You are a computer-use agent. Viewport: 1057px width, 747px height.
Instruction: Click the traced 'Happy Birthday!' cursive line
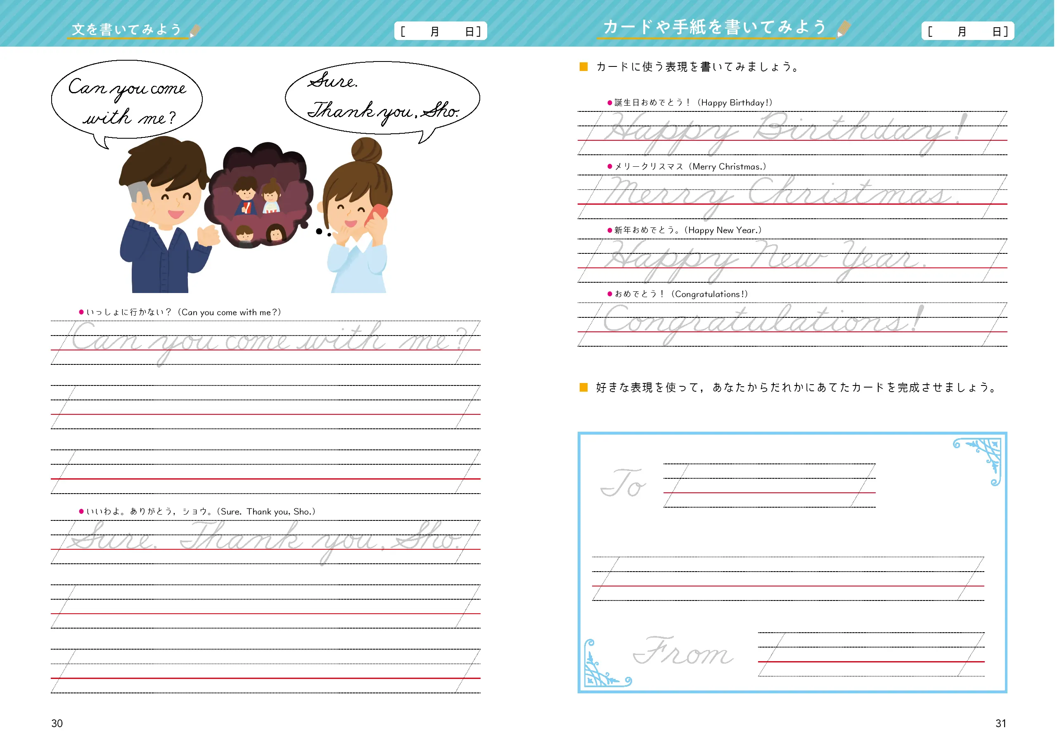click(x=792, y=133)
